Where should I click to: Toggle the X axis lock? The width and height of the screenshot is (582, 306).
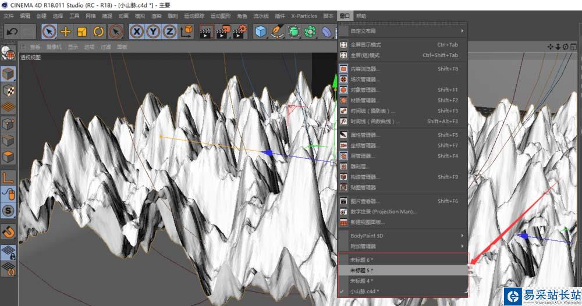click(137, 31)
